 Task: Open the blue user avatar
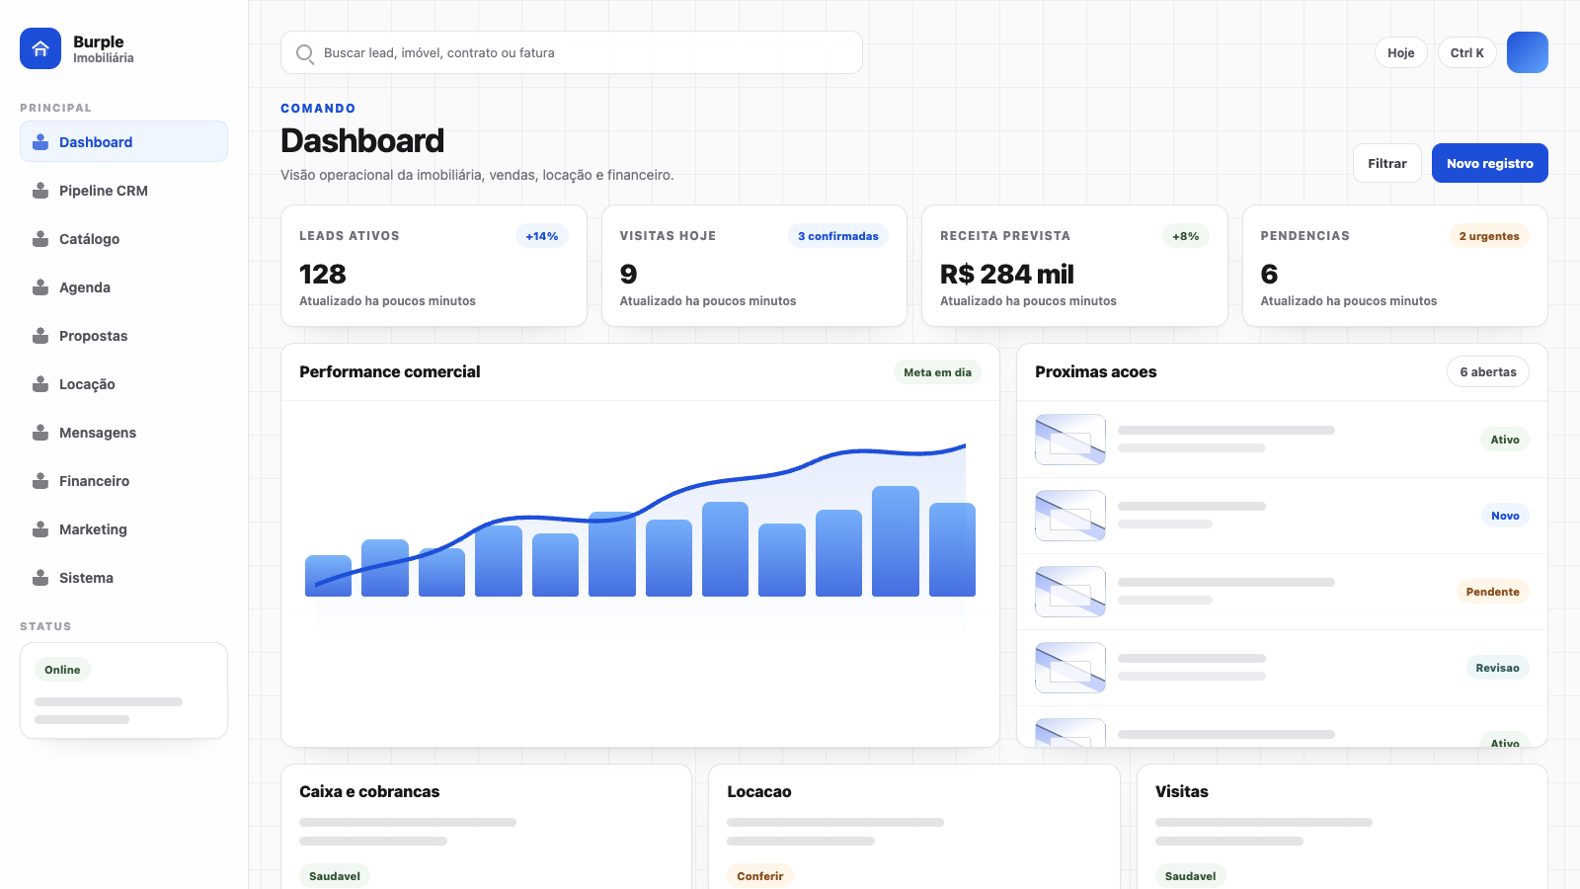(1528, 52)
